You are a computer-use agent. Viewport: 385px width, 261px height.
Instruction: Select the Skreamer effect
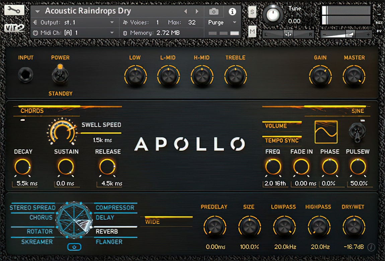pos(37,242)
